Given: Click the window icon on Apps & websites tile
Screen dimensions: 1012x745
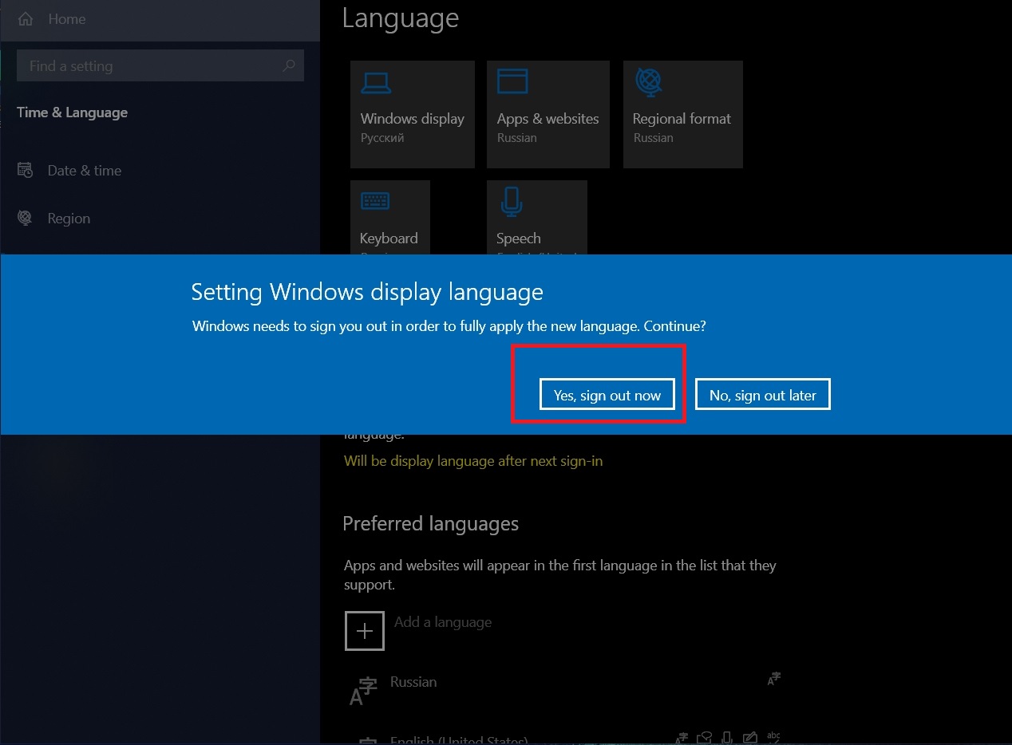Looking at the screenshot, I should tap(512, 81).
